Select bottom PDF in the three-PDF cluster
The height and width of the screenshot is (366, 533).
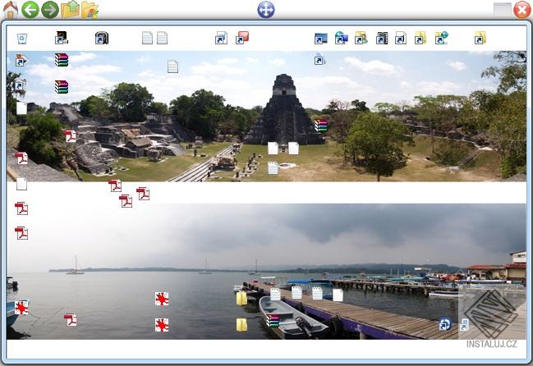(126, 201)
